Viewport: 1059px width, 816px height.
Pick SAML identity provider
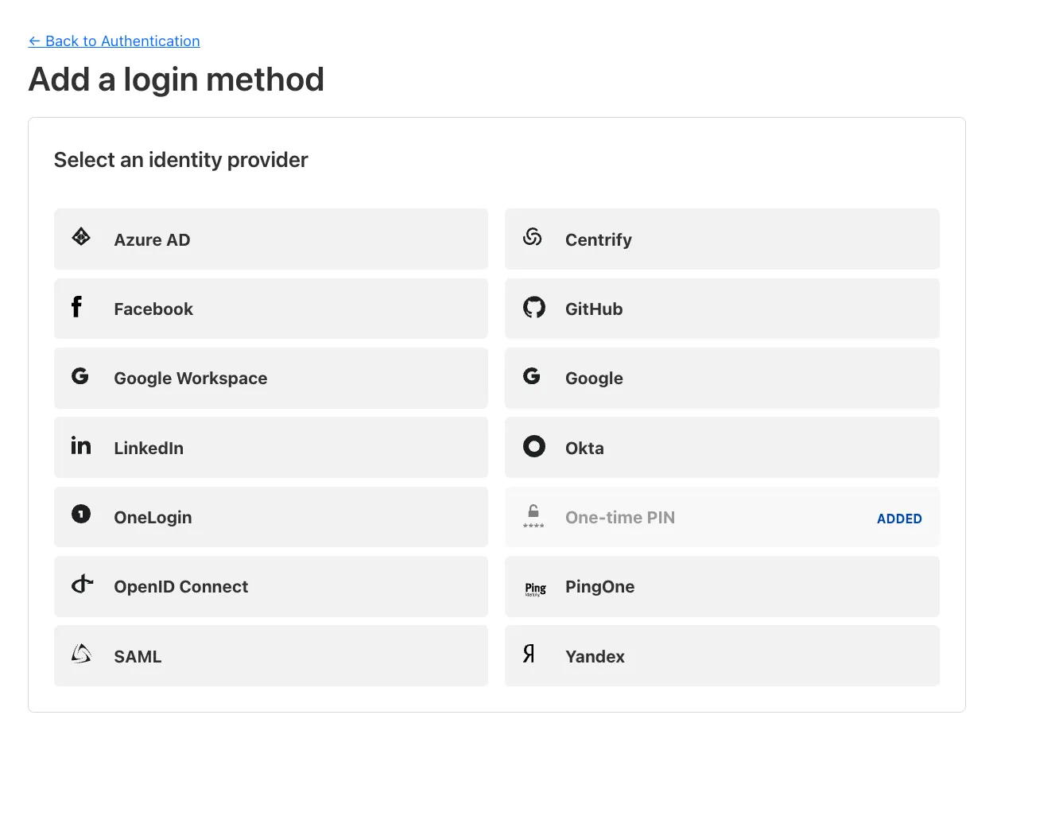(271, 656)
